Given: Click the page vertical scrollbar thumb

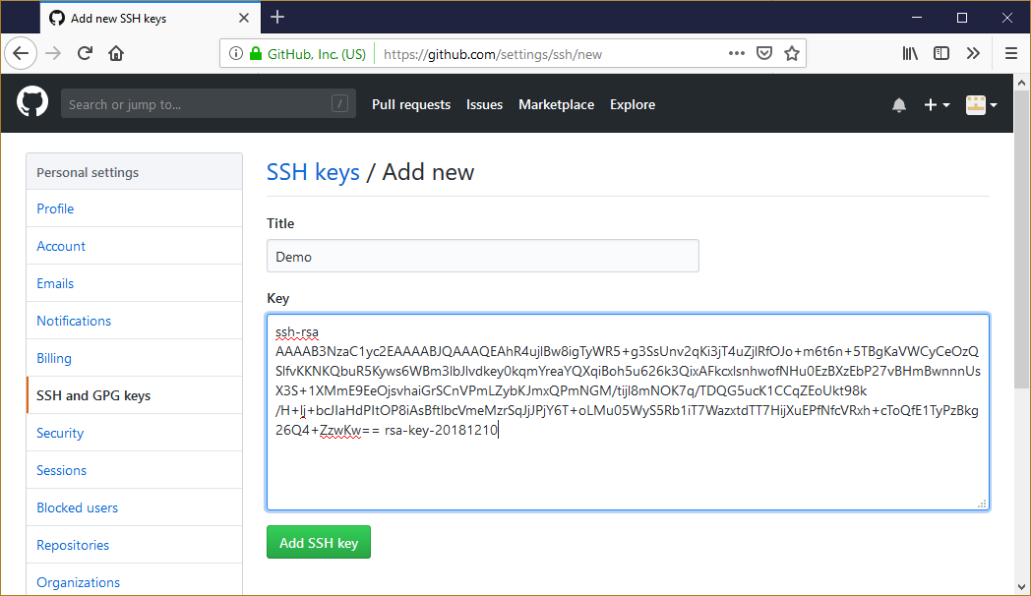Looking at the screenshot, I should pyautogui.click(x=1021, y=239).
